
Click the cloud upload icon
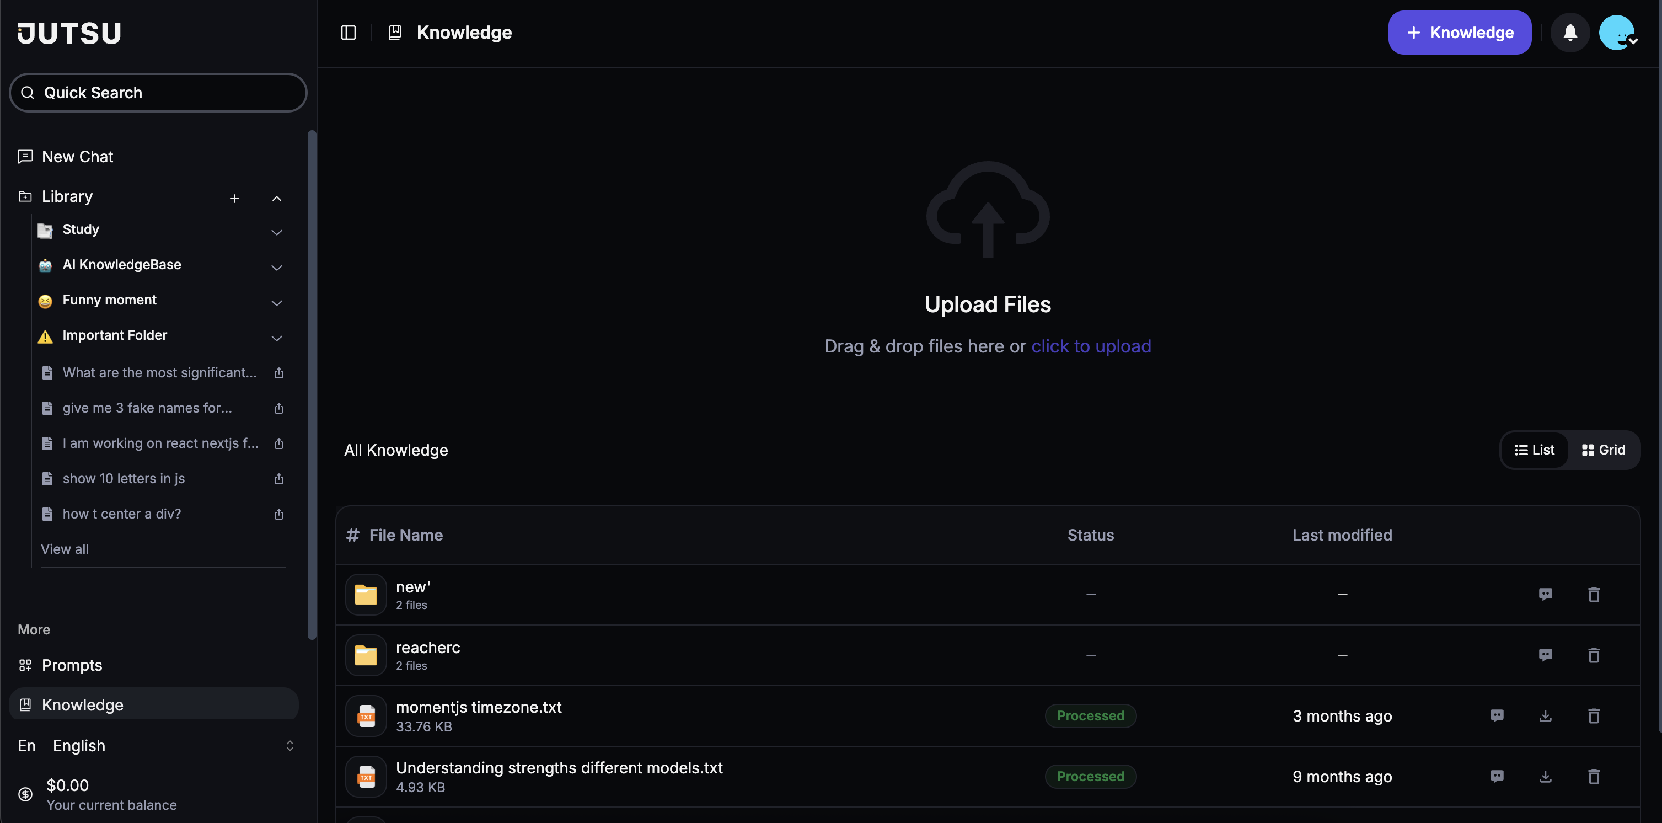click(988, 210)
